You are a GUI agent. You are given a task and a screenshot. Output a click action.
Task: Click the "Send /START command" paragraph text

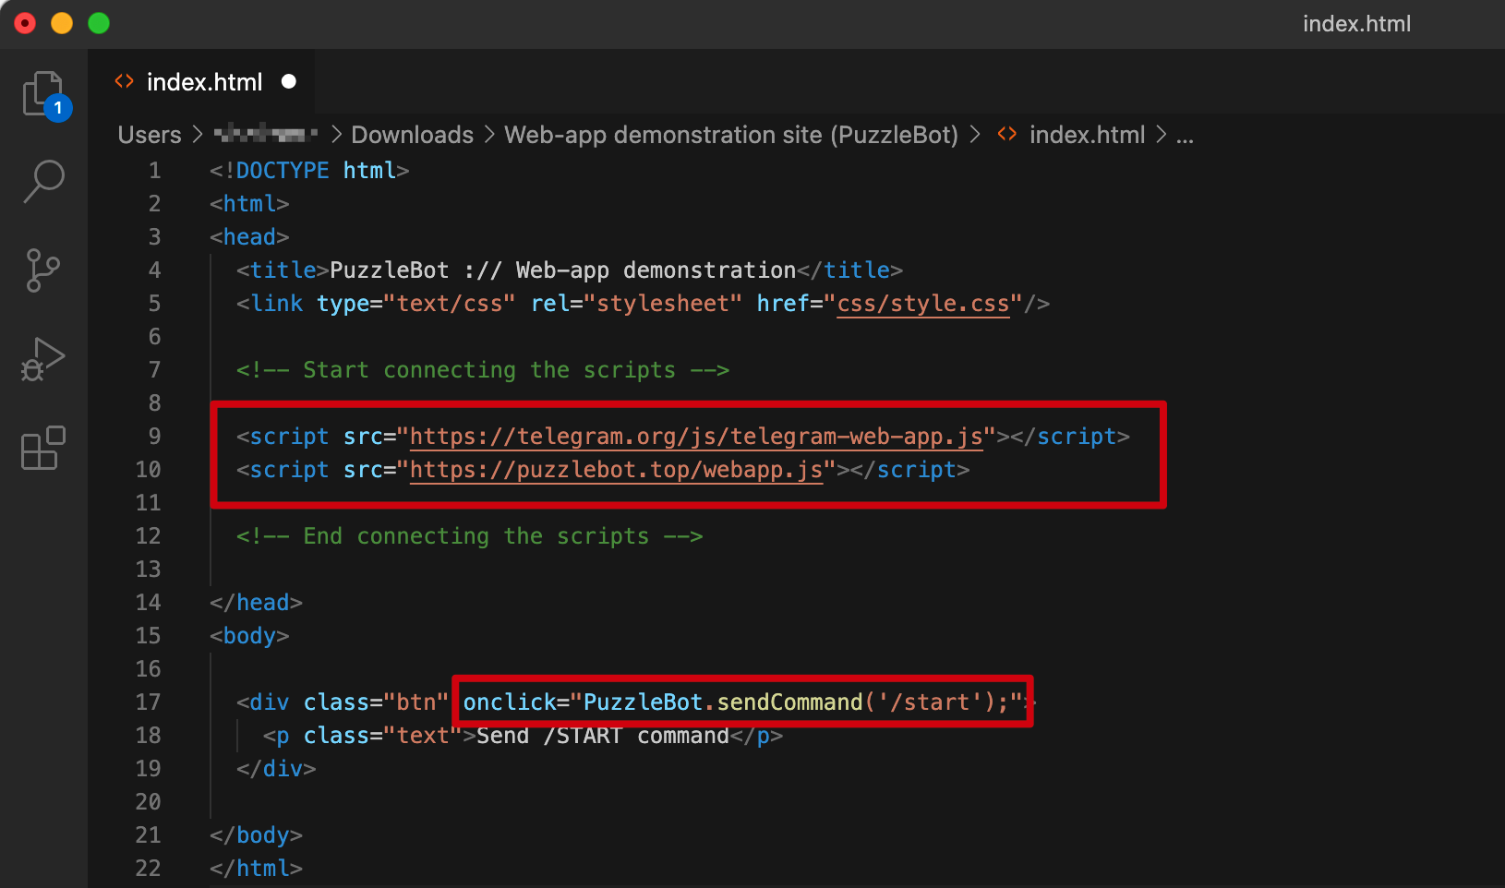603,736
